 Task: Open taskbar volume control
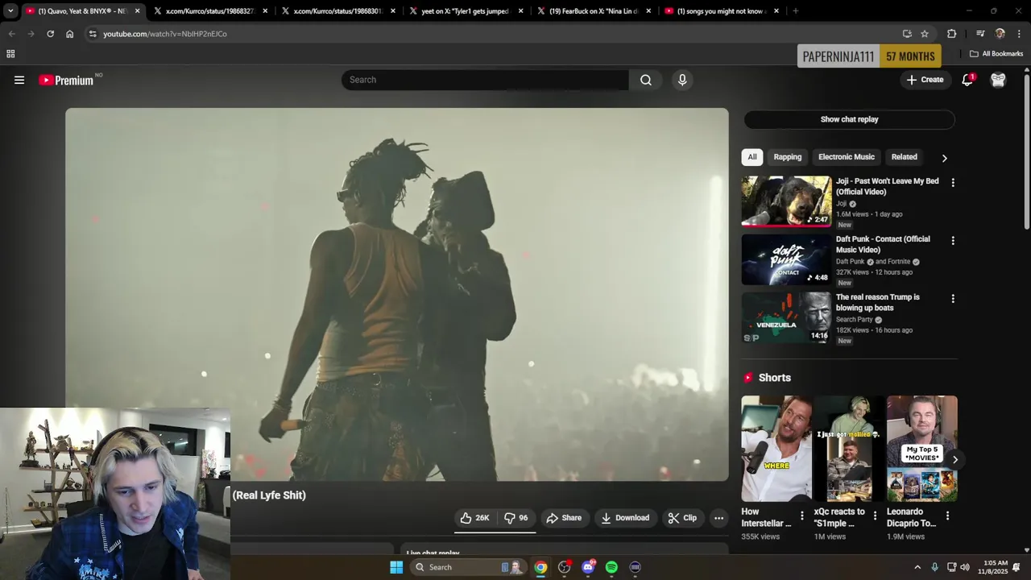(x=965, y=567)
